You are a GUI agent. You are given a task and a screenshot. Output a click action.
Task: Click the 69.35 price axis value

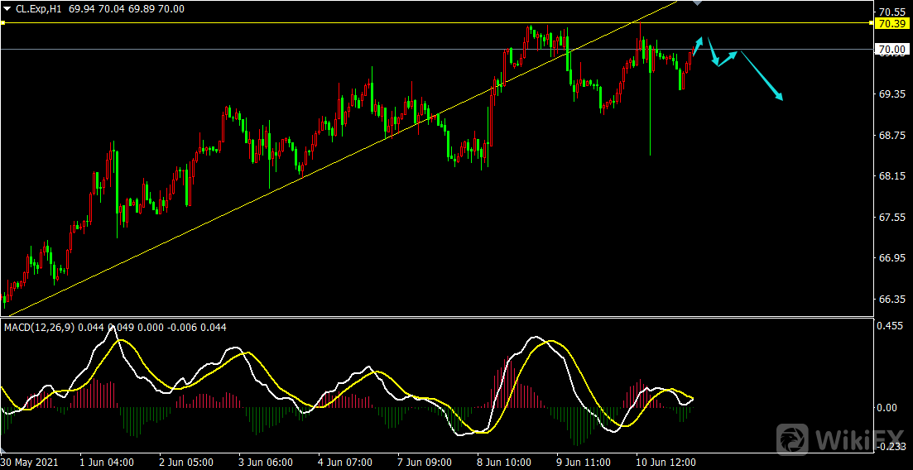891,94
